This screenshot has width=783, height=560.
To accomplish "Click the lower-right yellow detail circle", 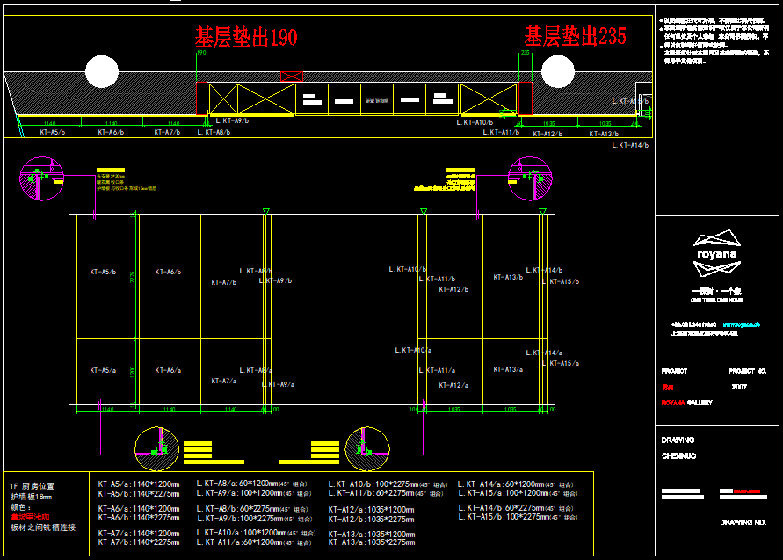I will coord(367,448).
